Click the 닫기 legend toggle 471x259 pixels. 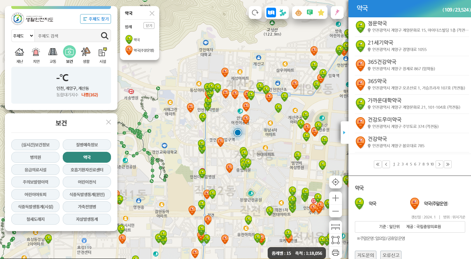click(x=149, y=26)
